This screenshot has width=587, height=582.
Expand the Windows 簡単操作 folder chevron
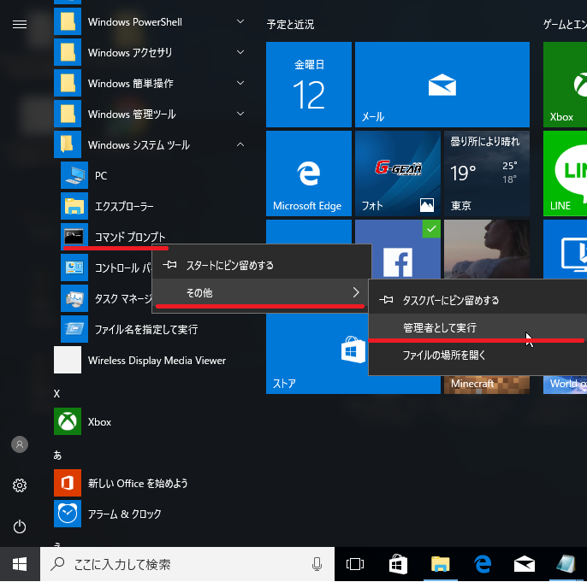[x=240, y=83]
